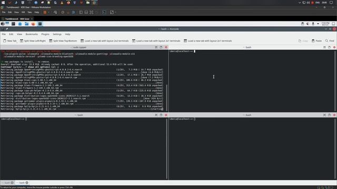Load a new tab with layout 2x2 terminals
Screen dimensions: 337x189
point(104,41)
